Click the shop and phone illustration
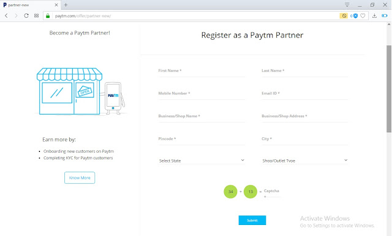Image resolution: width=392 pixels, height=236 pixels. (x=80, y=91)
